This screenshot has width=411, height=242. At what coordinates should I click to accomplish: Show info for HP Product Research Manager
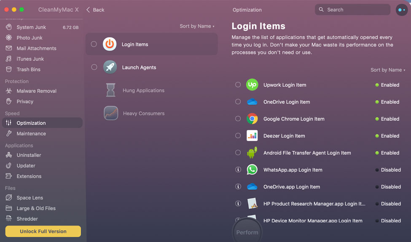click(238, 203)
